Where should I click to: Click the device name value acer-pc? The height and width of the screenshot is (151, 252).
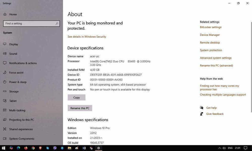(x=95, y=56)
